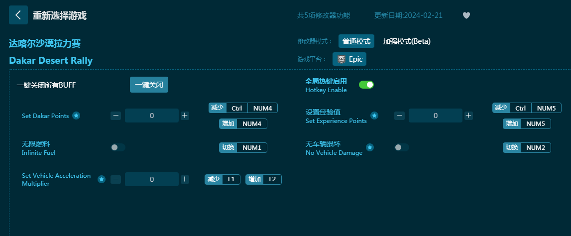571x236 pixels.
Task: Toggle the Hotkey Enable switch
Action: point(366,85)
